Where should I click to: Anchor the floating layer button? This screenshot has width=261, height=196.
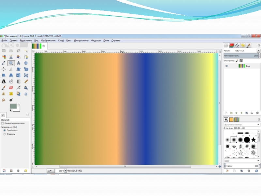pyautogui.click(x=252, y=113)
